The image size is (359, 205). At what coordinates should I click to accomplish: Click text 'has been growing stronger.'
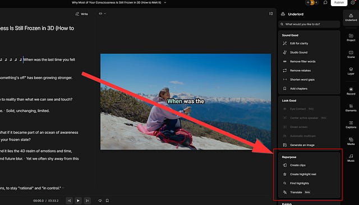click(x=50, y=78)
